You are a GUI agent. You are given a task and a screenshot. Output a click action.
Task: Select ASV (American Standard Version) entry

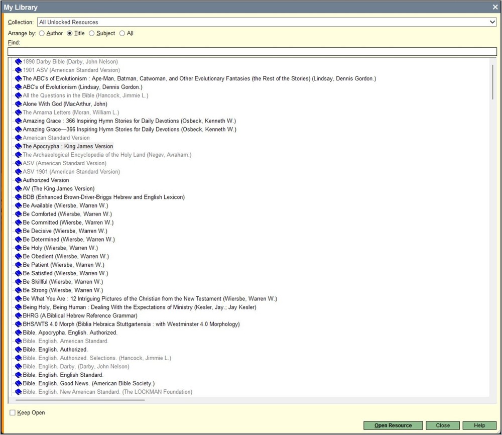tap(64, 163)
